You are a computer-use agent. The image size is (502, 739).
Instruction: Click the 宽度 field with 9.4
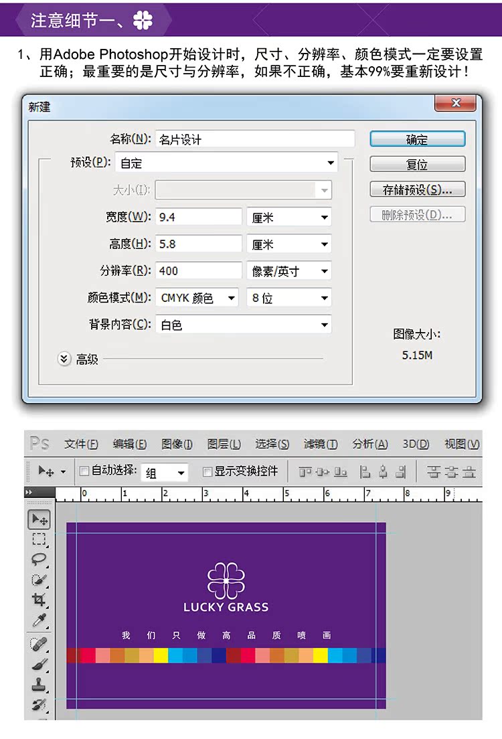(198, 218)
